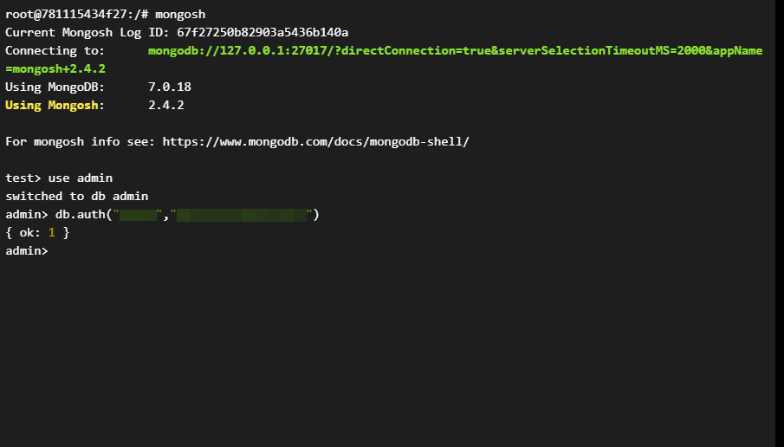The width and height of the screenshot is (784, 447).
Task: Click the 'use admin' command text
Action: [81, 178]
